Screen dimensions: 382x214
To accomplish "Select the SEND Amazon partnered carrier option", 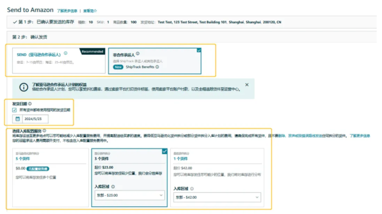I will click(x=59, y=60).
